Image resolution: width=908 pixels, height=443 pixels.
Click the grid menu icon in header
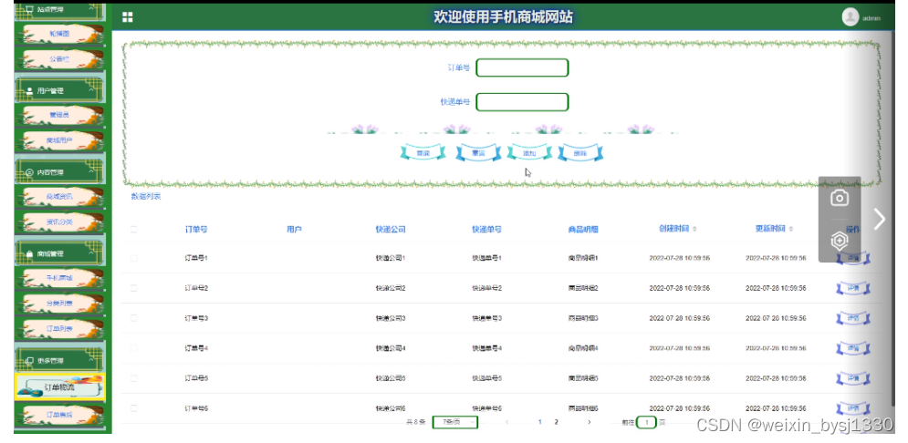[128, 17]
